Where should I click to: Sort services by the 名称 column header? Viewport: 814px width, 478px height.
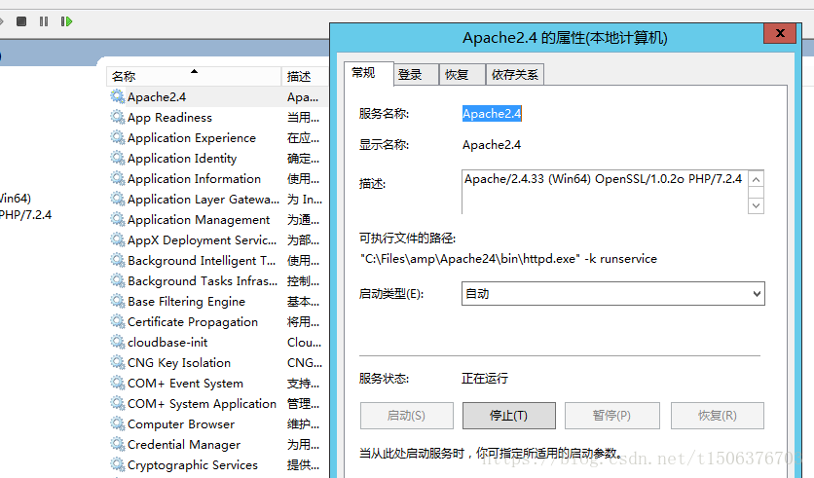pyautogui.click(x=194, y=76)
